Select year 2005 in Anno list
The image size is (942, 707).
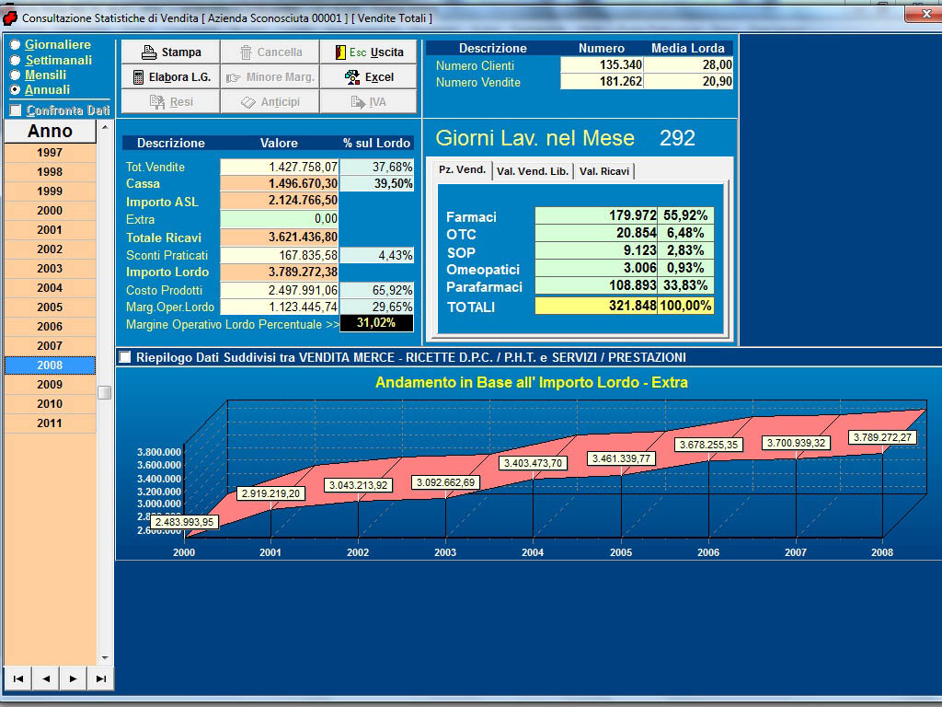pyautogui.click(x=50, y=307)
